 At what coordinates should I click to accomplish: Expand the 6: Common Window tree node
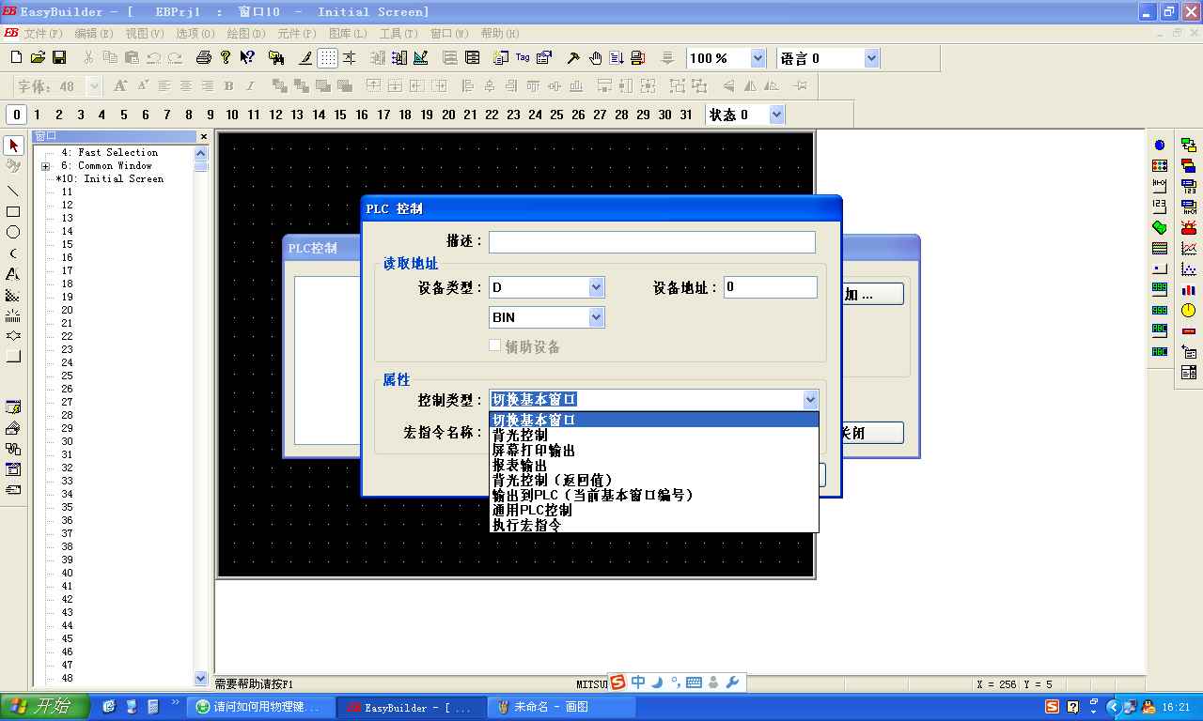(45, 166)
